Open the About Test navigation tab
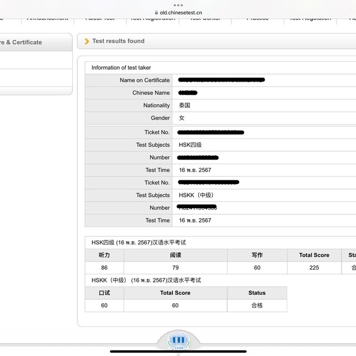The image size is (356, 356). [x=100, y=19]
